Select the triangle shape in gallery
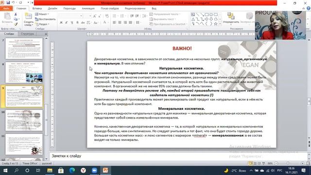The image size is (311, 175). (x=193, y=19)
